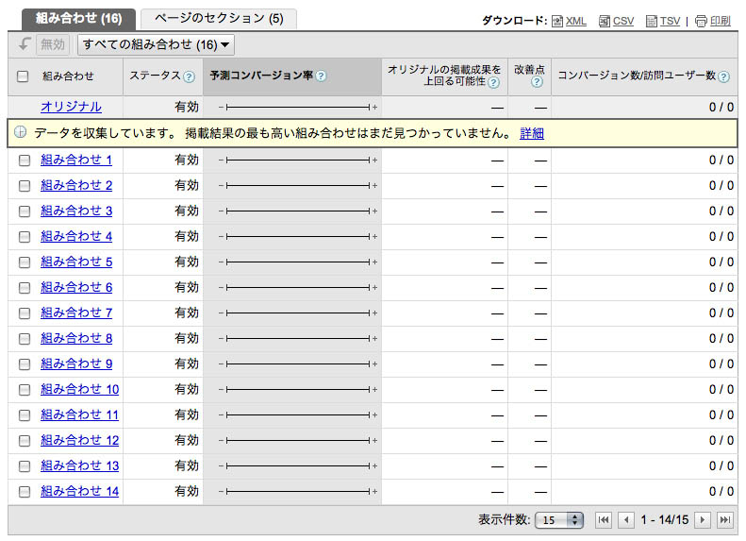Toggle the select-all checkbox in header
746x541 pixels.
tap(24, 76)
